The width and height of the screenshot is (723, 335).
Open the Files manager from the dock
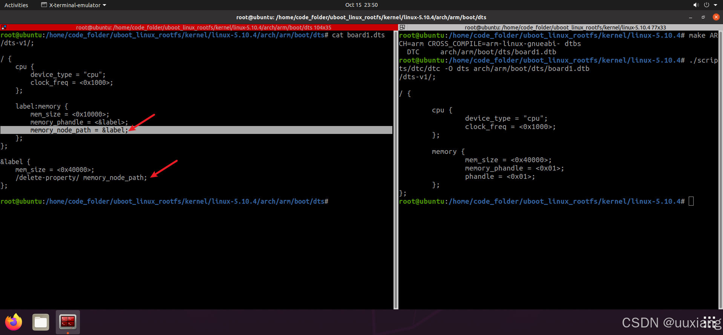(x=41, y=322)
